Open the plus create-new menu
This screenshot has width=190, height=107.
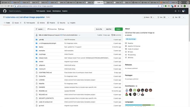click(x=179, y=11)
